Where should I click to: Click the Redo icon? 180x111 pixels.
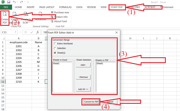click(x=21, y=2)
